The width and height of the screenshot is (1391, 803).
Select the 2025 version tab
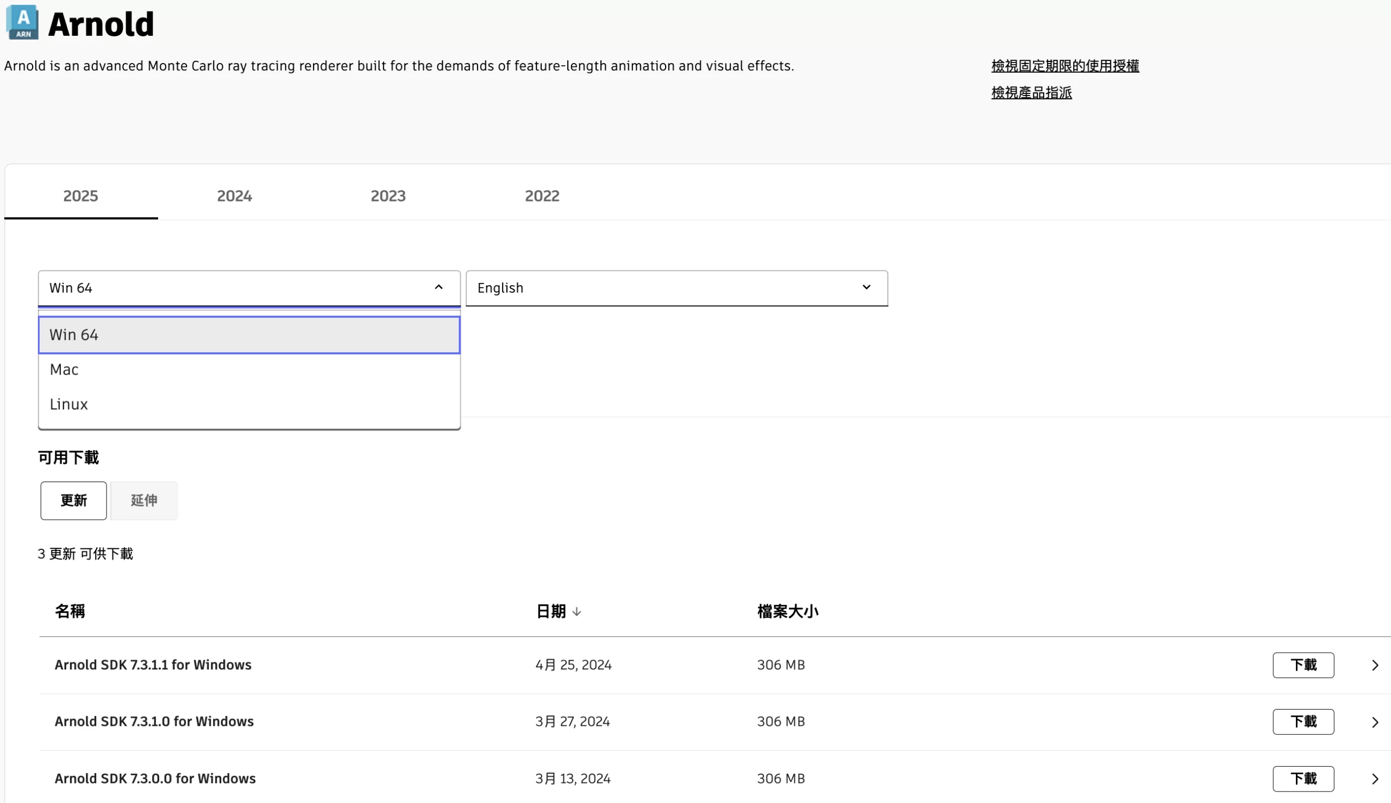tap(80, 196)
